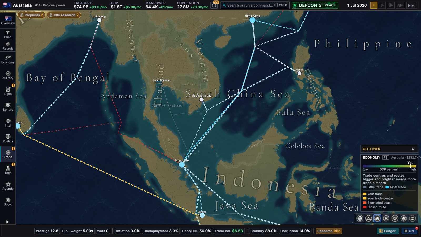
Task: Click the Singapore trade centre node
Action: (x=182, y=165)
